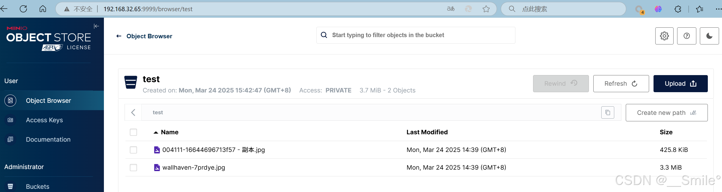
Task: Copy the bucket path to clipboard
Action: pyautogui.click(x=608, y=112)
